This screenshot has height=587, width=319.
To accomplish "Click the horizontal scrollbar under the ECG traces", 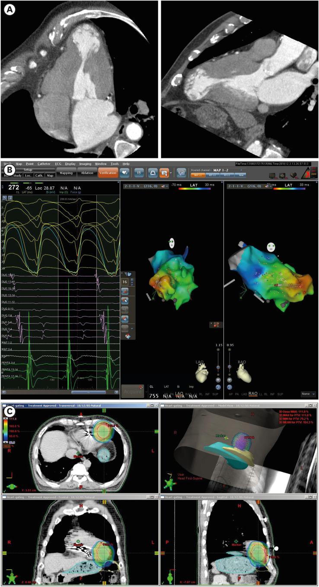I will (89, 392).
